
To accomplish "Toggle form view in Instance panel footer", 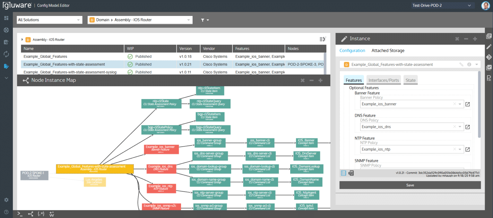I will coord(343,173).
